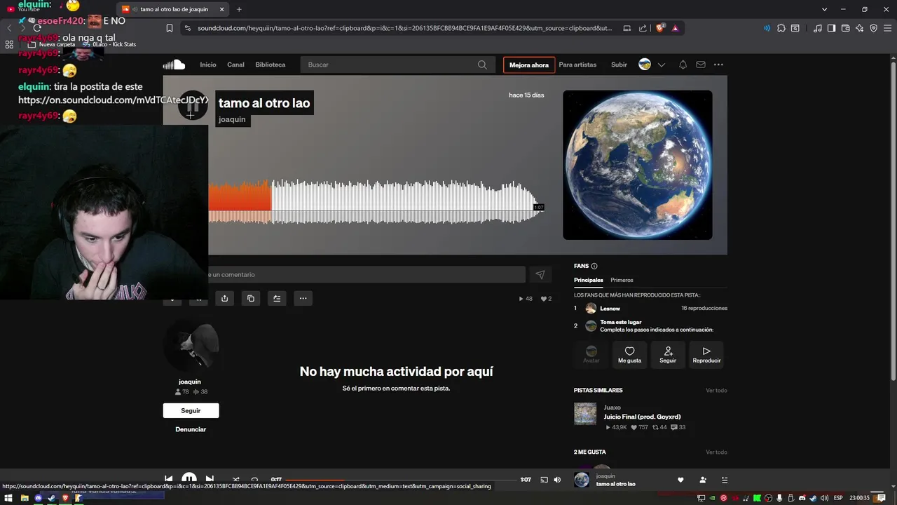
Task: Click Ver todo for Pistas similares
Action: [716, 390]
